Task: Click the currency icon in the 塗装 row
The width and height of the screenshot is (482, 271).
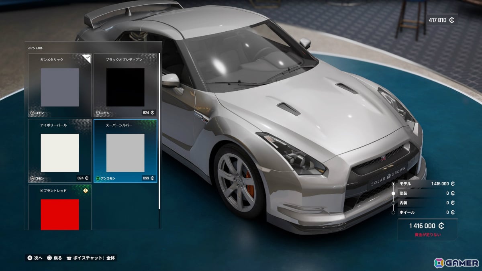Action: [453, 193]
